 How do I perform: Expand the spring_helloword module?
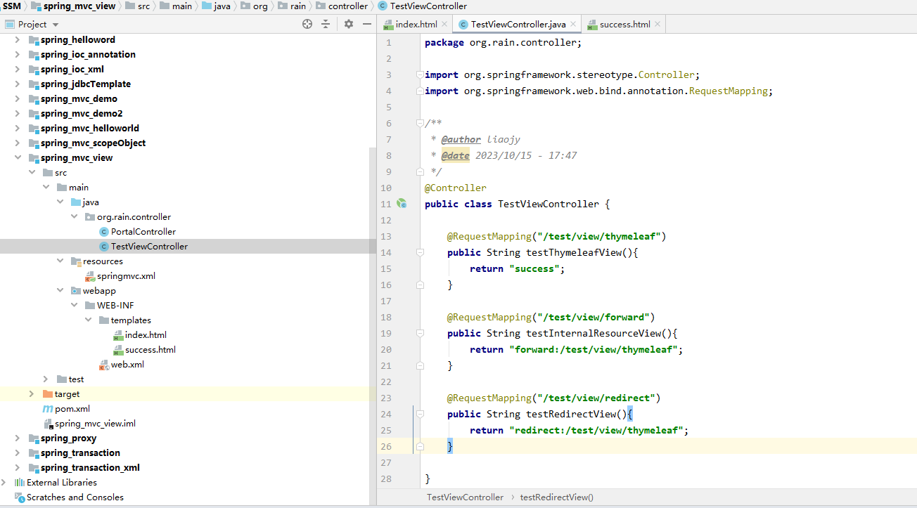[x=18, y=40]
